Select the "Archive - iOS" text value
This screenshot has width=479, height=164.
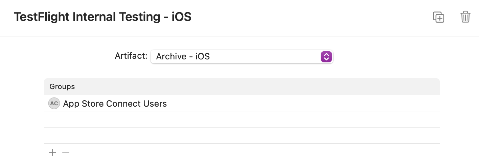(x=183, y=57)
